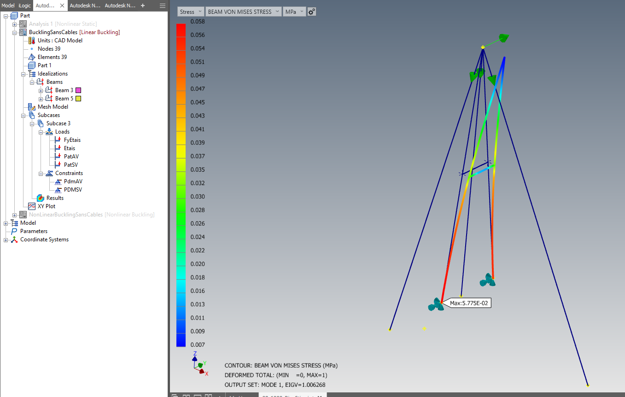Expand the NonLinearBucklingSansCables analysis
This screenshot has height=397, width=625.
[x=15, y=214]
